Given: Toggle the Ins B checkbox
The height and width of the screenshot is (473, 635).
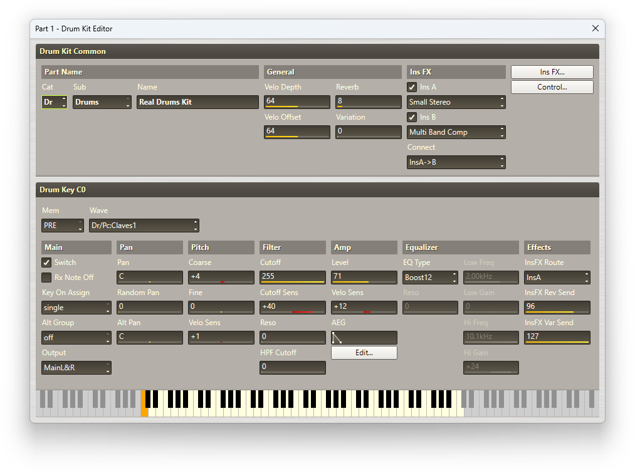Looking at the screenshot, I should pyautogui.click(x=412, y=117).
